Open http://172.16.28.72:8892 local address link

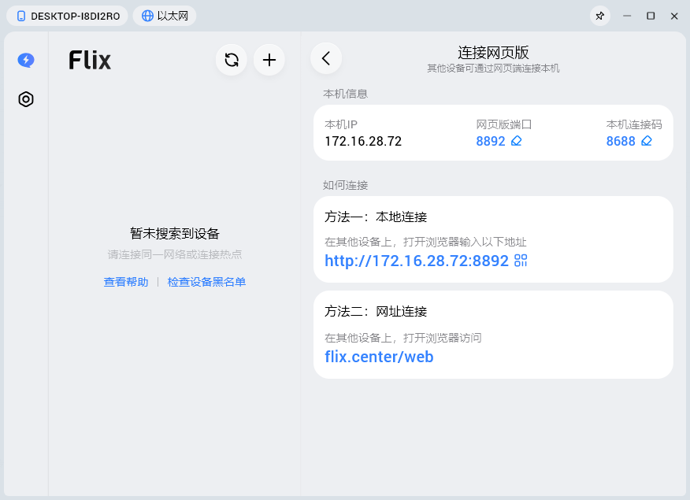click(x=417, y=261)
